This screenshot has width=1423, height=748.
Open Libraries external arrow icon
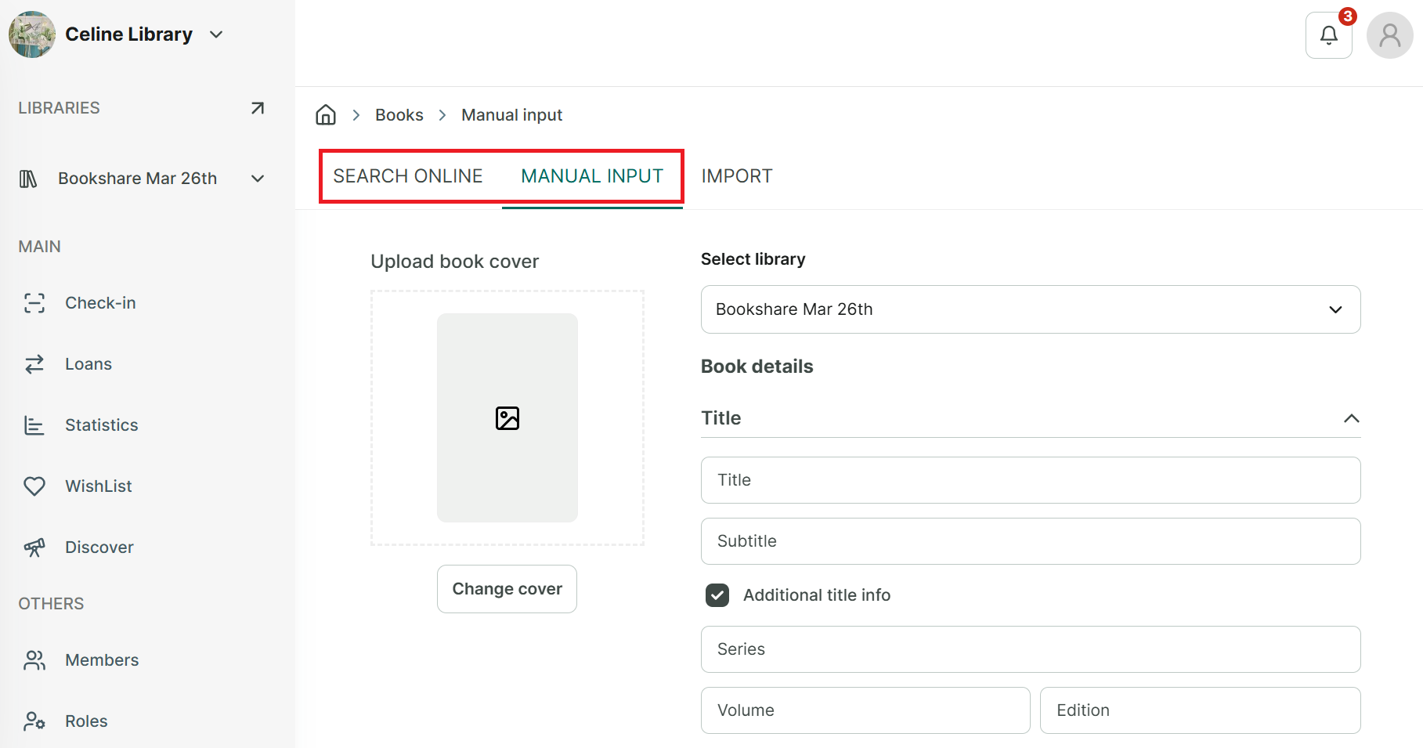[x=257, y=108]
